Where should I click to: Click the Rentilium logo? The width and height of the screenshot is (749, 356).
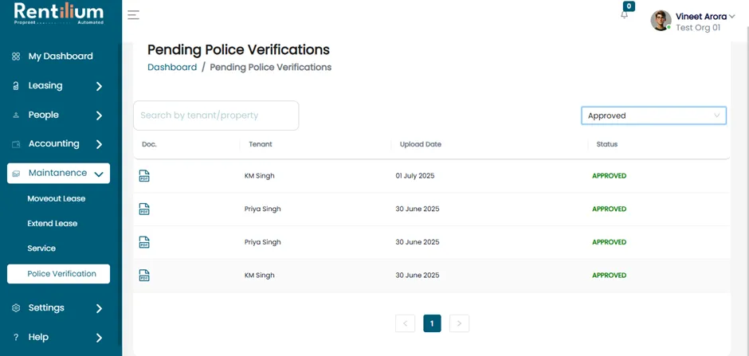point(59,14)
